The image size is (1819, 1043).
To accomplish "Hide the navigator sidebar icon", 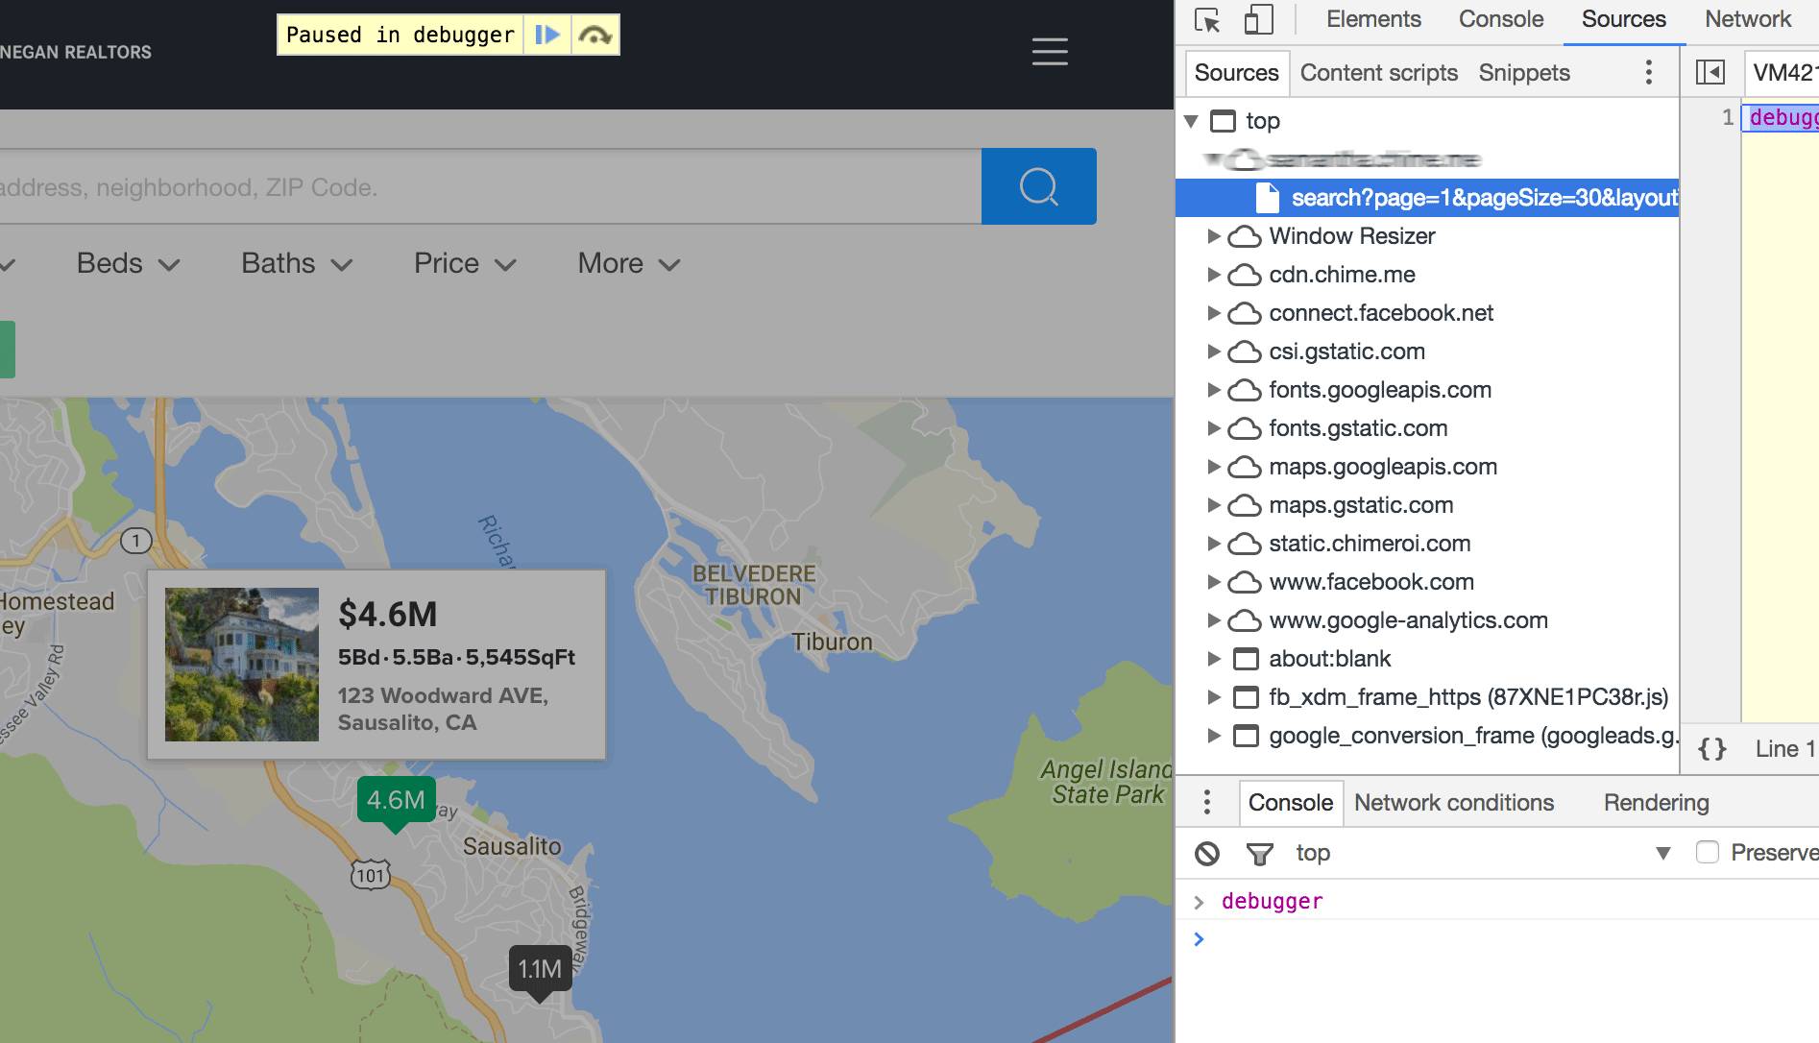I will (x=1710, y=73).
